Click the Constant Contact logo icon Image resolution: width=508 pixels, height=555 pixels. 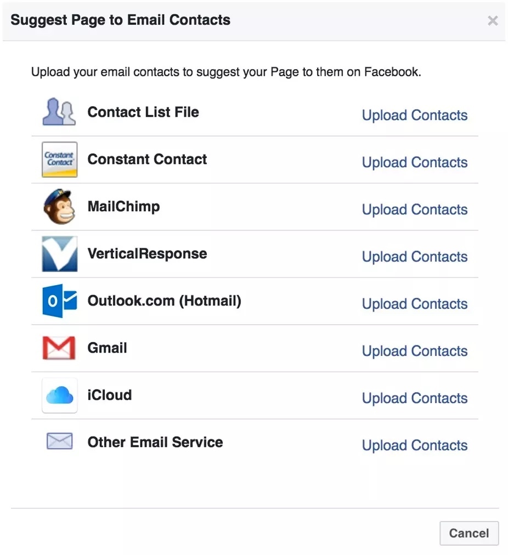59,159
